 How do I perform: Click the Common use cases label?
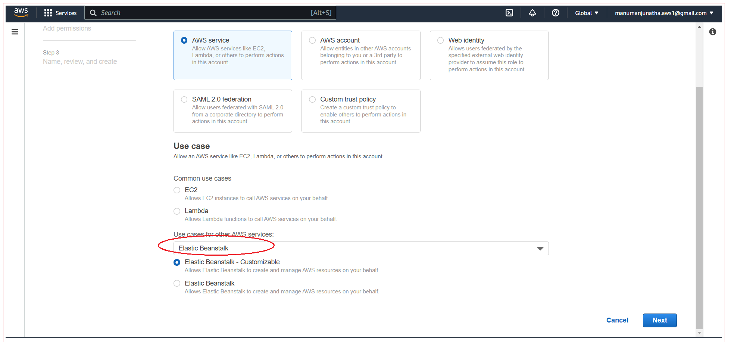(x=202, y=178)
